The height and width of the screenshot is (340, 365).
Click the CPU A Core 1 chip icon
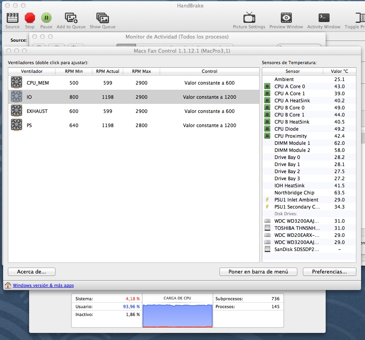tap(267, 93)
